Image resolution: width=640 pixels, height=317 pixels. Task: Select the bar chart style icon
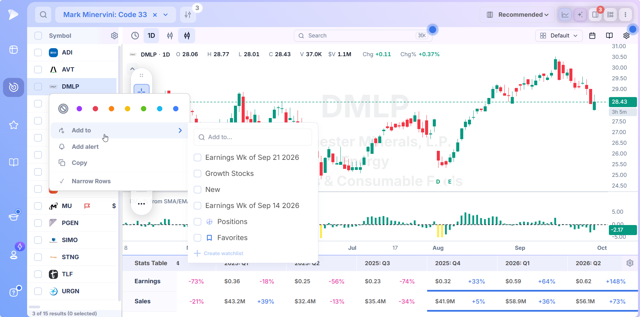tap(170, 36)
